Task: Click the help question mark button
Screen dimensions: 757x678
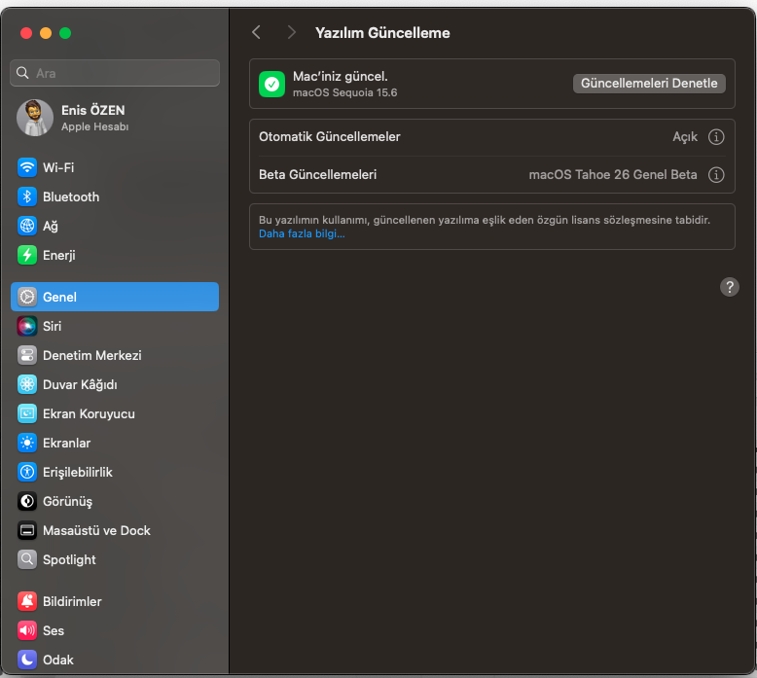Action: pos(730,286)
